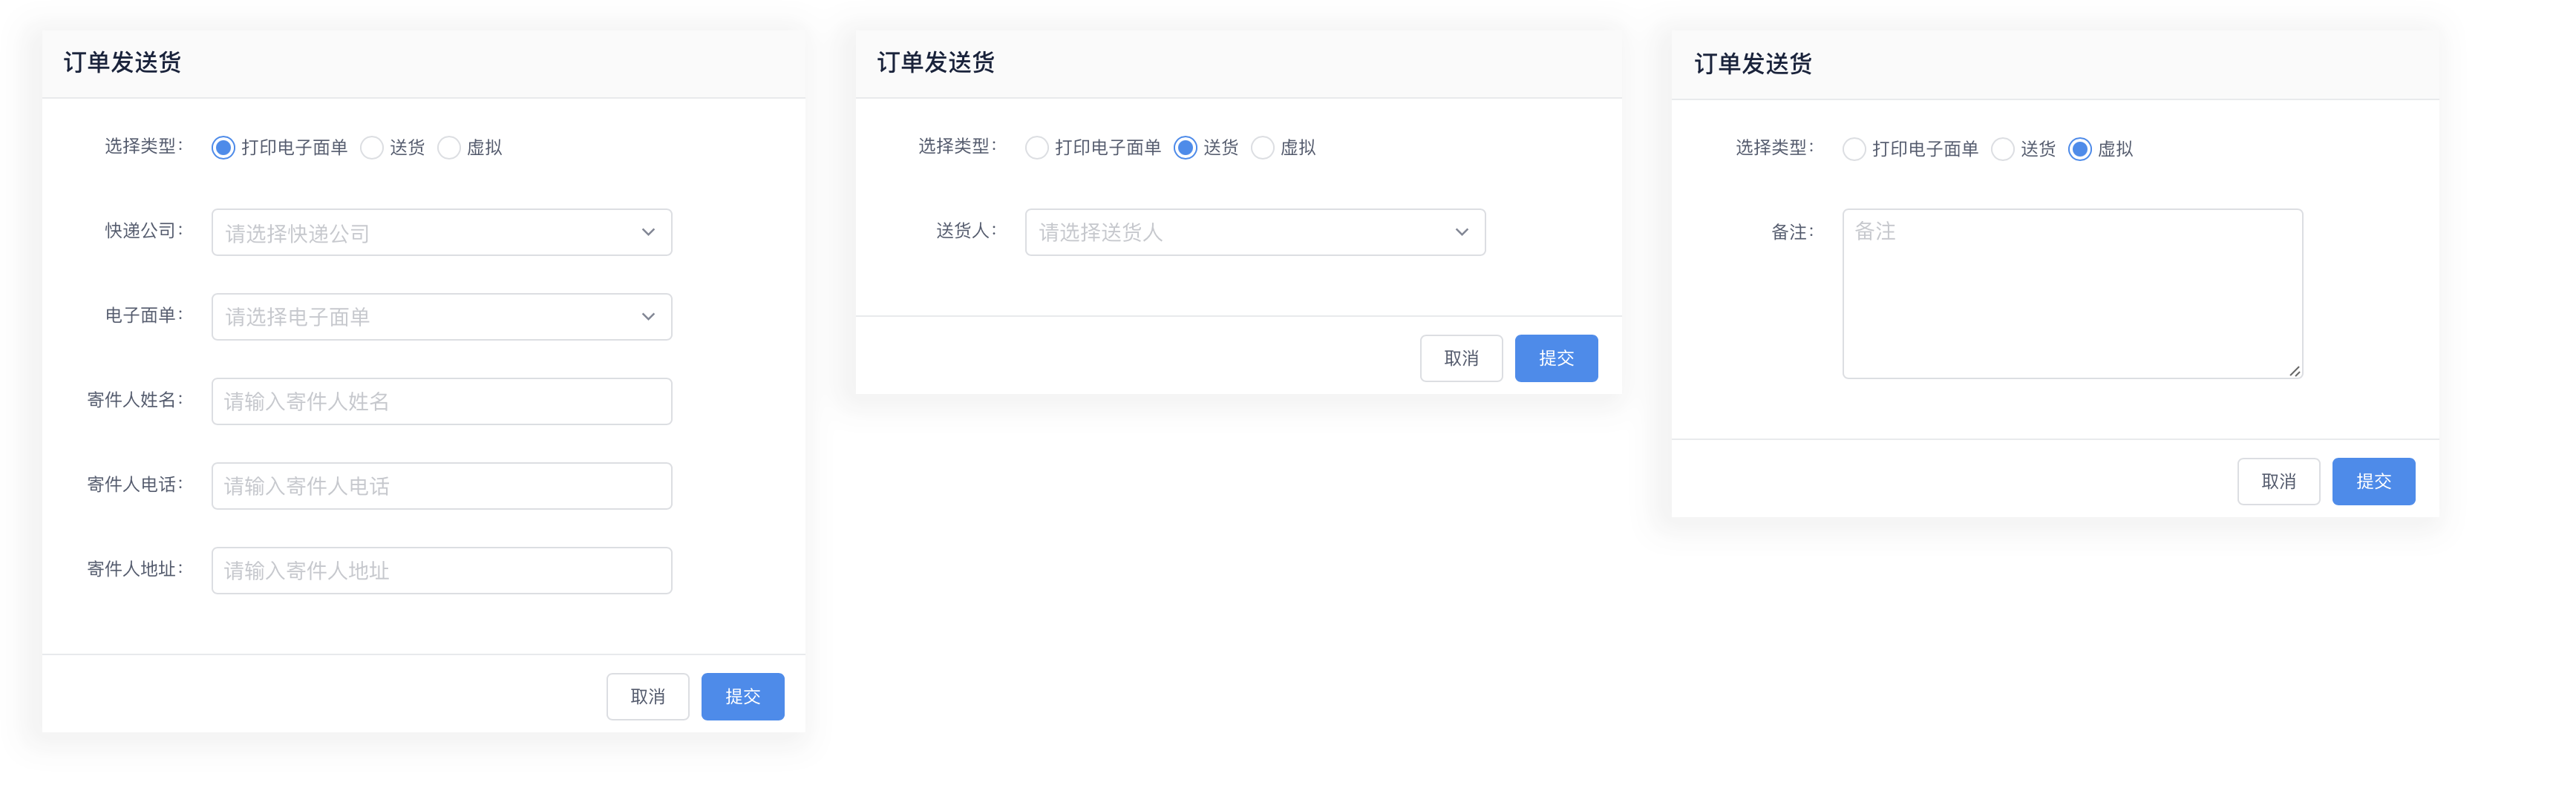Open the 请选择送货人 dropdown
The width and height of the screenshot is (2576, 811).
(x=1255, y=232)
